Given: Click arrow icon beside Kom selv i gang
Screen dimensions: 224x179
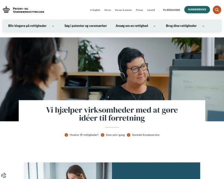Looking at the screenshot, I should [x=103, y=135].
